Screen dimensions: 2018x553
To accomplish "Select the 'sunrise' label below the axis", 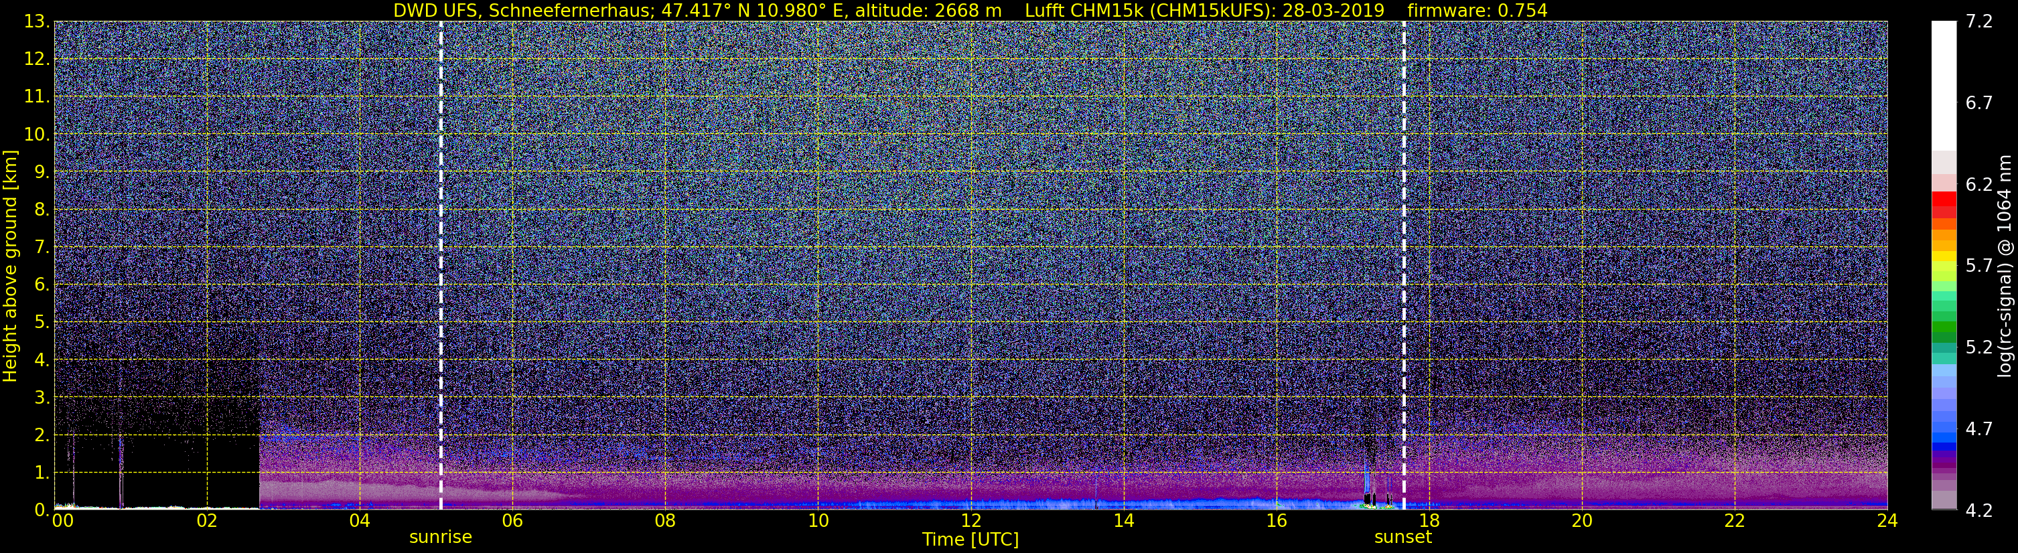I will coord(440,538).
